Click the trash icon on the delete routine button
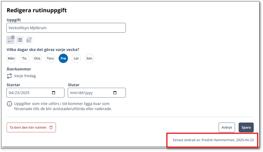 [x=51, y=127]
